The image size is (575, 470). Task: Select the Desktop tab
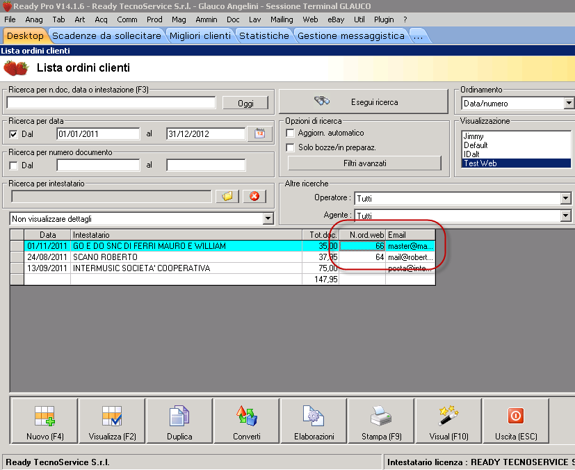click(25, 36)
